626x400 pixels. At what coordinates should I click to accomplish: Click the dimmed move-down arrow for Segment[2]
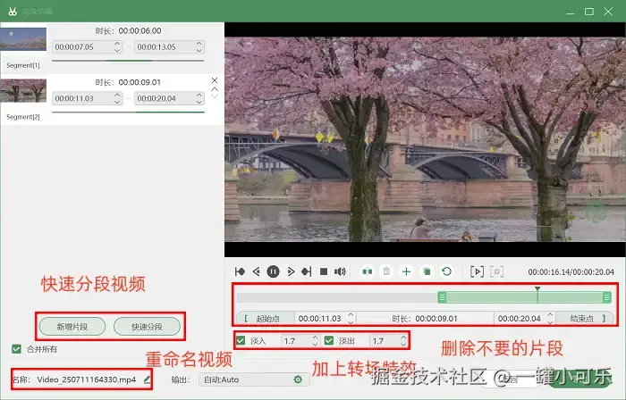point(215,96)
